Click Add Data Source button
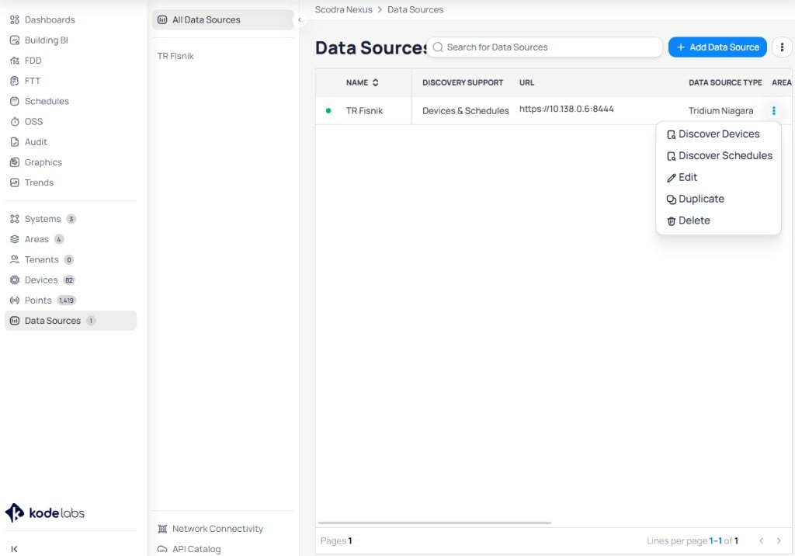Screen dimensions: 795x556 pos(717,47)
